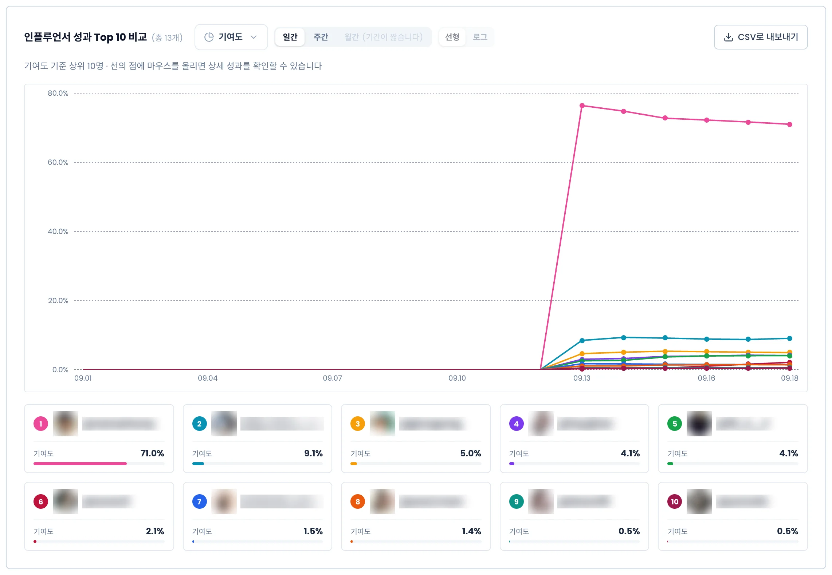832x575 pixels.
Task: Switch to the 주간 period tab
Action: coord(321,37)
